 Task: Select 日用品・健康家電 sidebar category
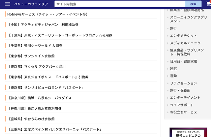point(184,61)
